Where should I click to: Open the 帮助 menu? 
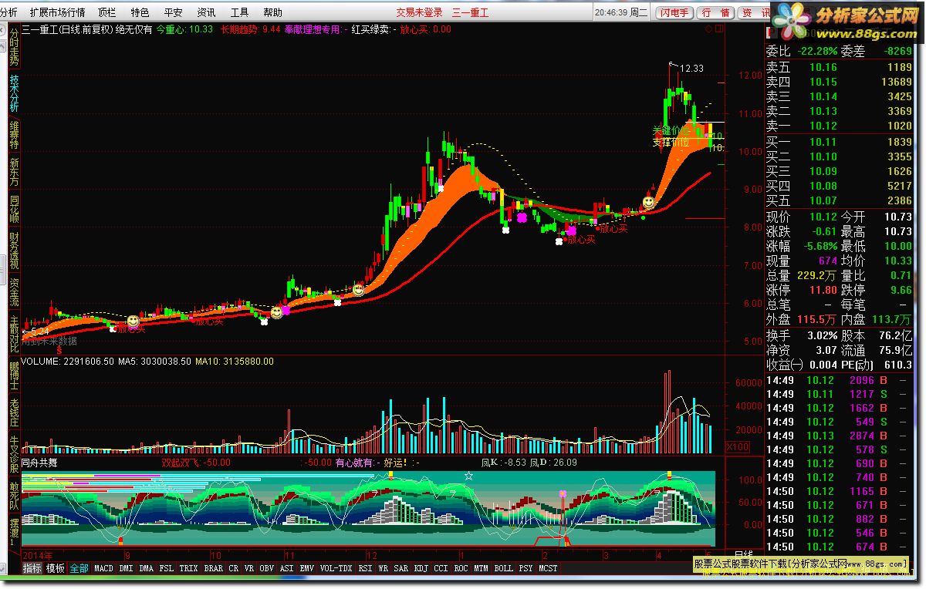pyautogui.click(x=272, y=12)
